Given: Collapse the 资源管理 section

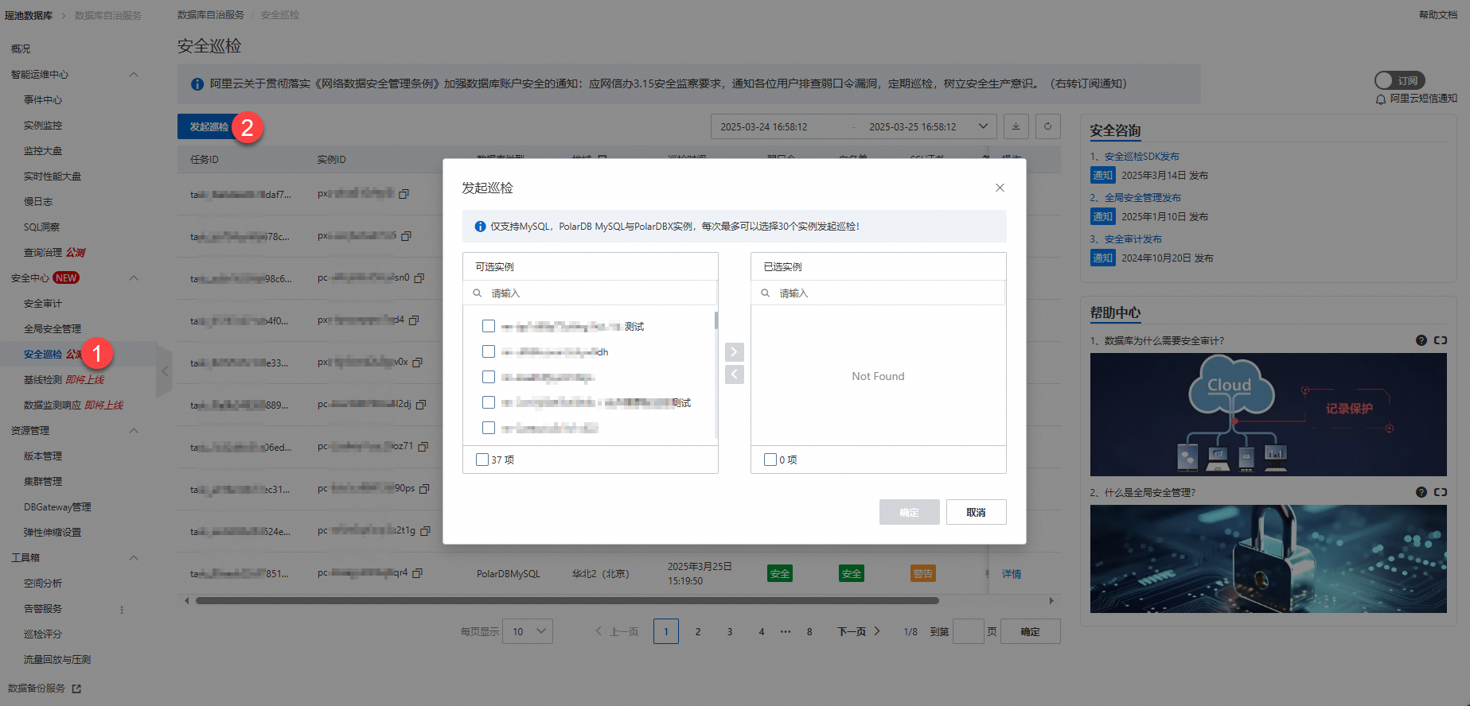Looking at the screenshot, I should 134,431.
